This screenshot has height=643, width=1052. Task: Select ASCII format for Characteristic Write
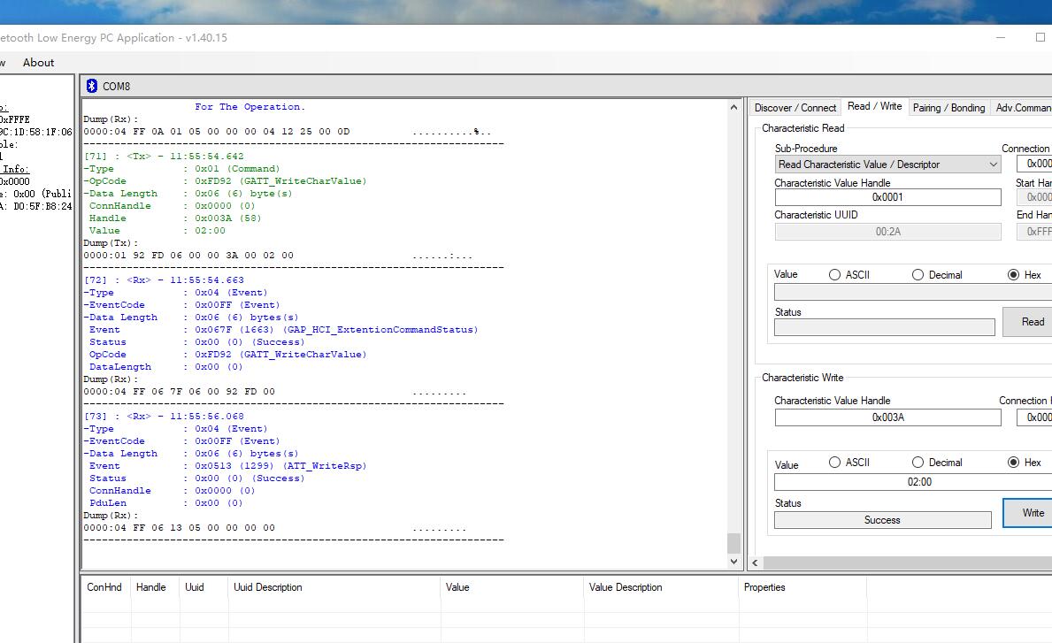pos(834,463)
